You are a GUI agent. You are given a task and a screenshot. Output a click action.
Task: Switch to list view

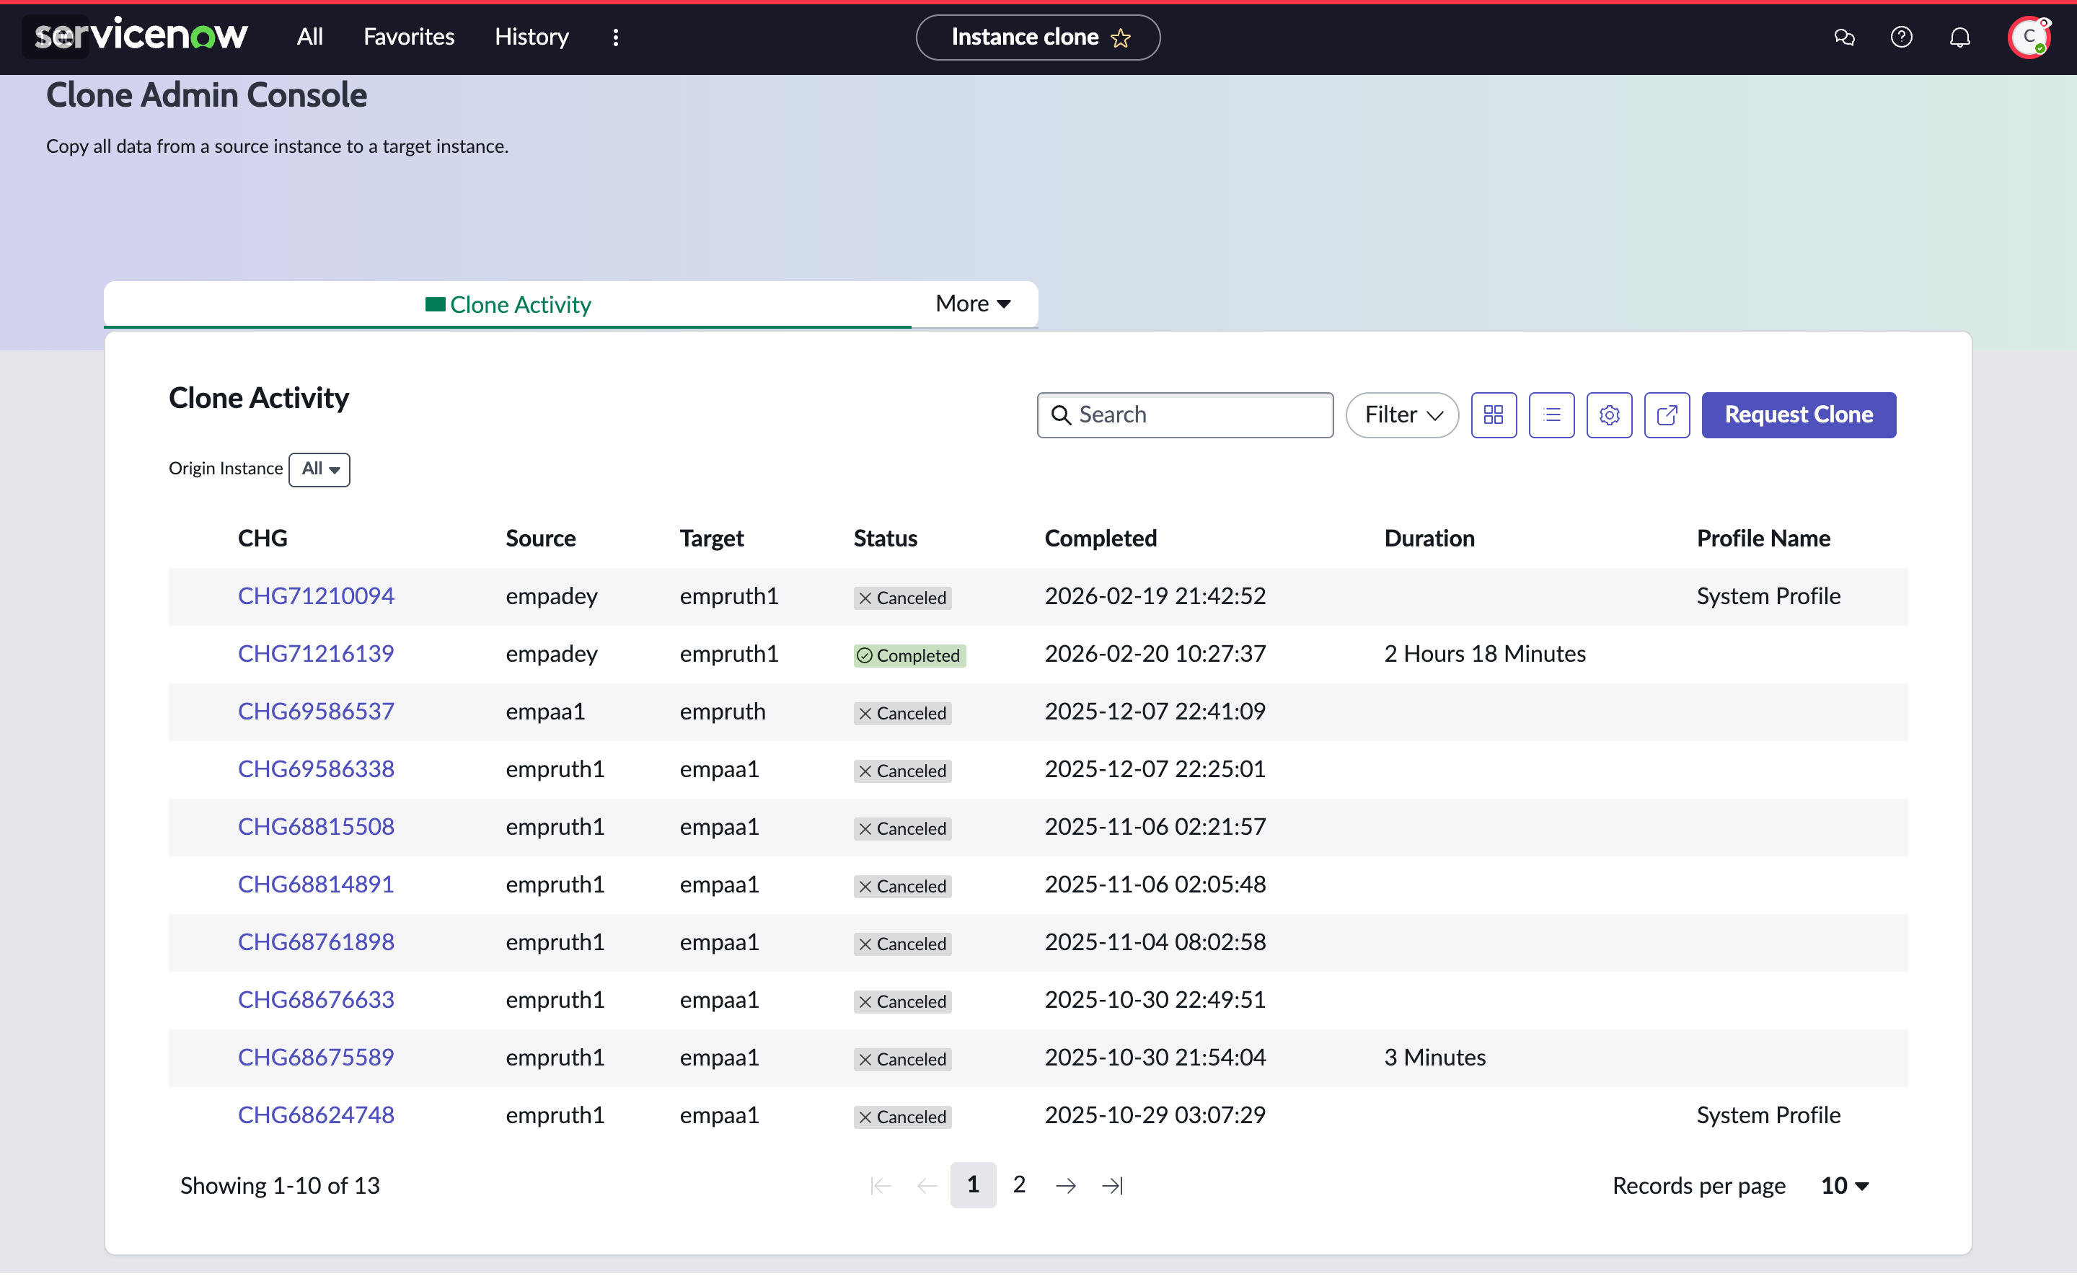(x=1551, y=415)
